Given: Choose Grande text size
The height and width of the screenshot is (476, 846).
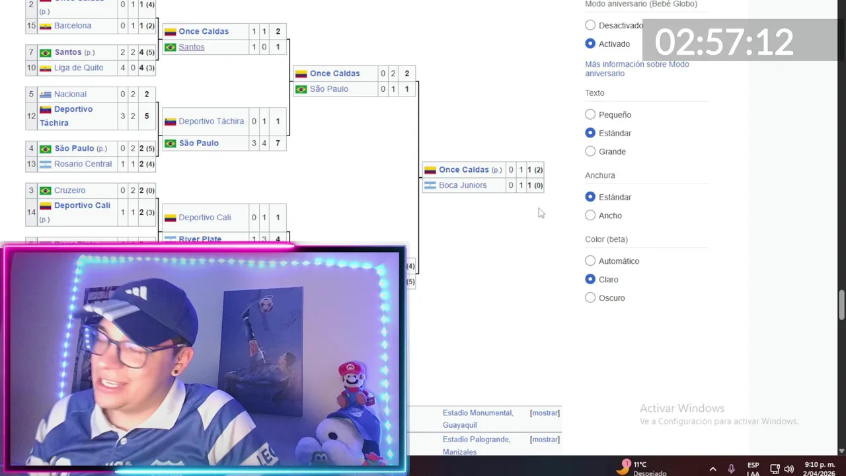Looking at the screenshot, I should [x=590, y=151].
